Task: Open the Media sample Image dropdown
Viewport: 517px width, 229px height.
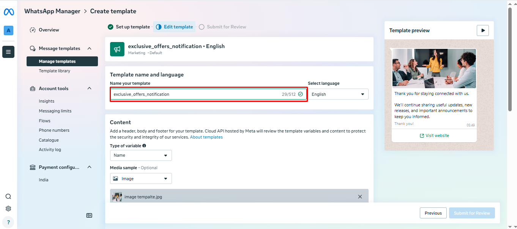Action: [x=141, y=179]
